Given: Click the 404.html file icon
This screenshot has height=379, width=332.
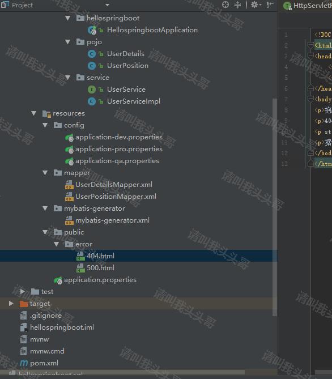Looking at the screenshot, I should [80, 255].
